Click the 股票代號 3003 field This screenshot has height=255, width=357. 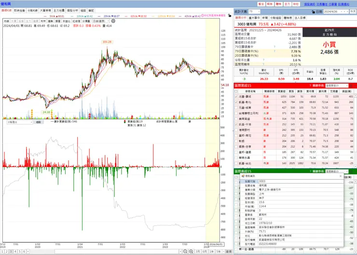301,182
